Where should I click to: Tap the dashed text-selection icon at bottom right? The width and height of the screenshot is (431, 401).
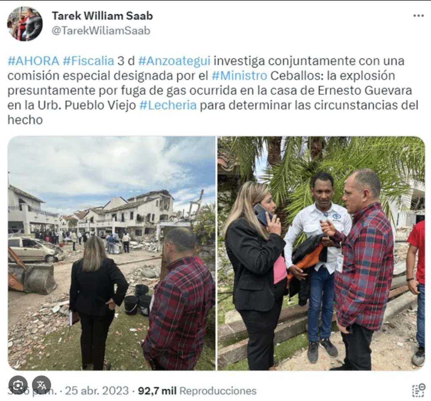click(x=419, y=390)
